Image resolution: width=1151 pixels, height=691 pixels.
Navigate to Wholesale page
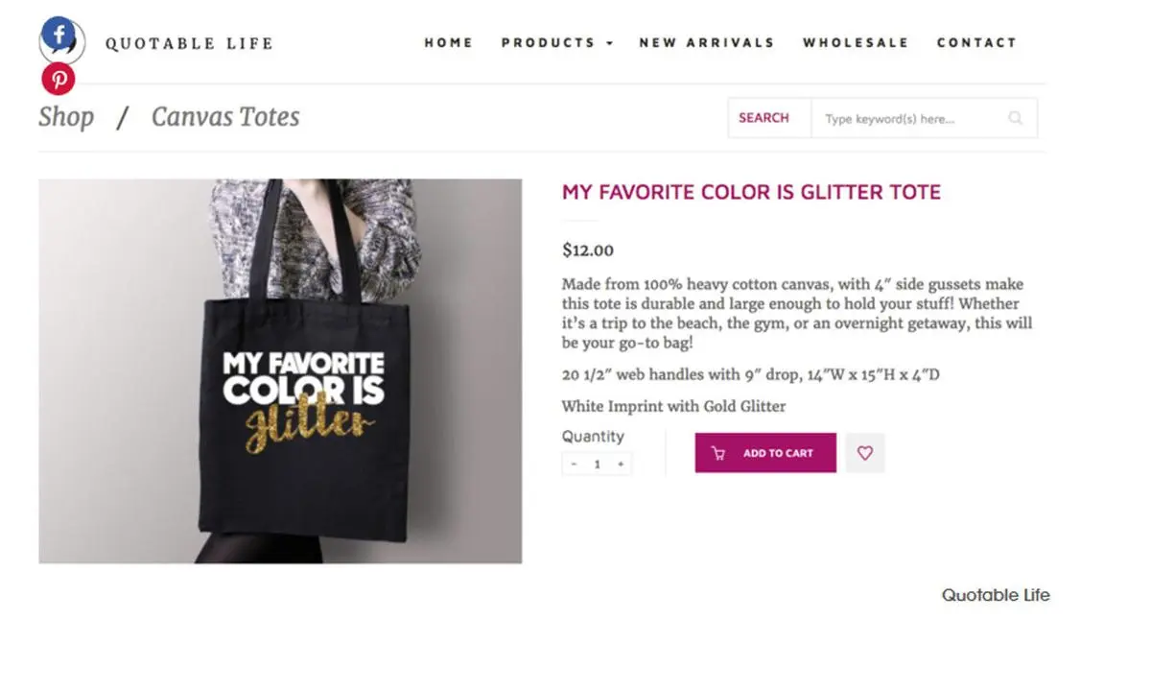855,42
